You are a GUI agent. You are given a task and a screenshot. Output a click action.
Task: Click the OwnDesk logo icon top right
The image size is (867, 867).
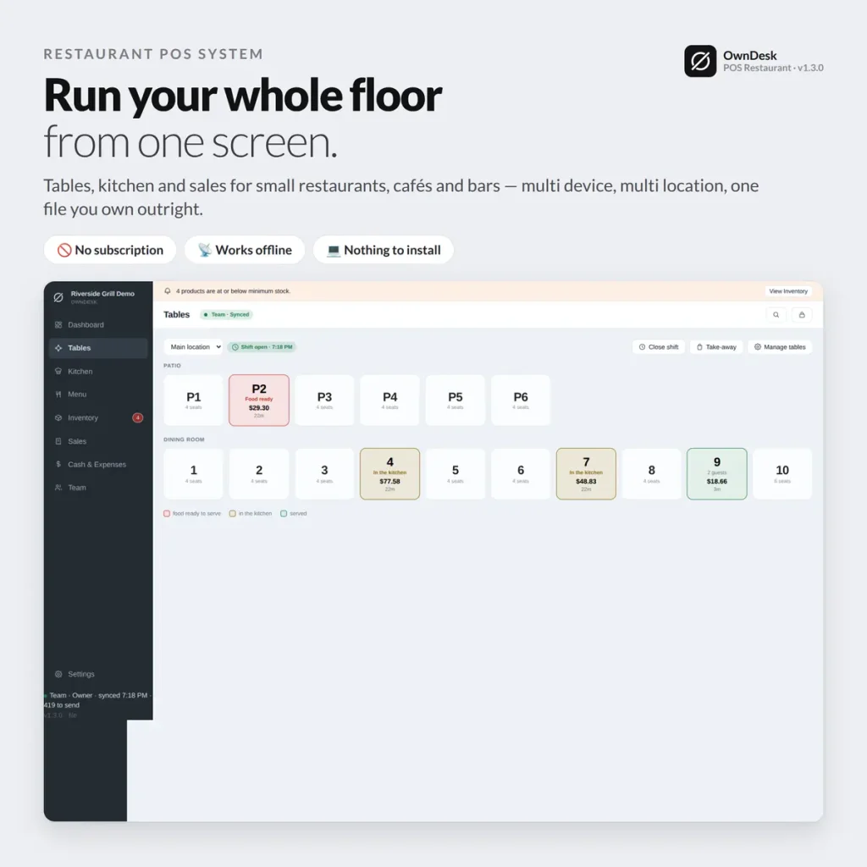700,61
